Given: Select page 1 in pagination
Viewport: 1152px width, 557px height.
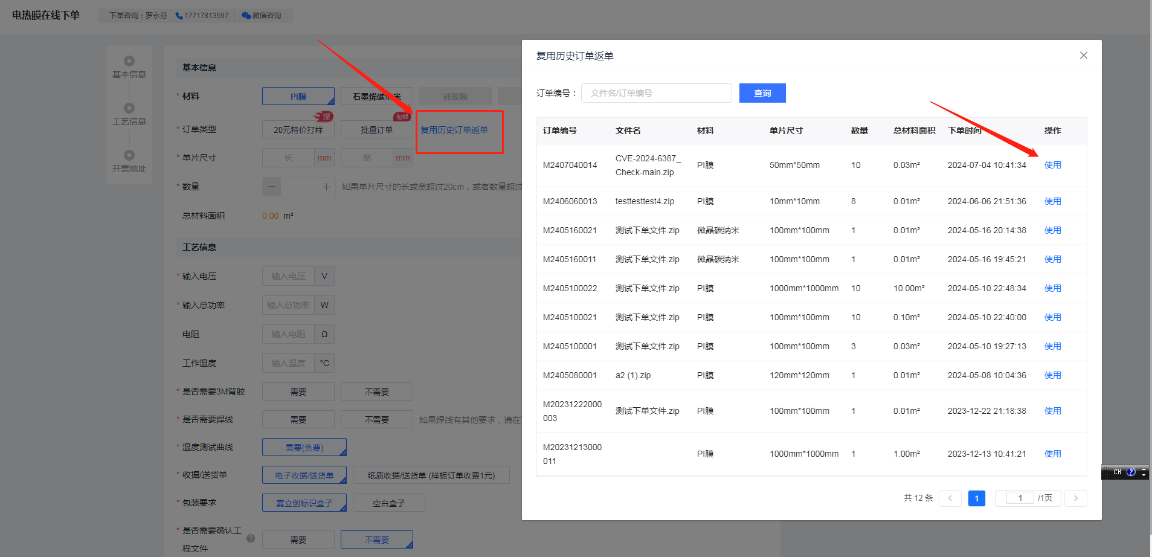Looking at the screenshot, I should coord(976,498).
